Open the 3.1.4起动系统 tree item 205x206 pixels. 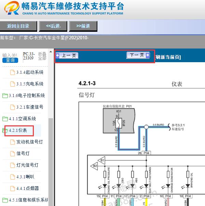tap(30, 72)
